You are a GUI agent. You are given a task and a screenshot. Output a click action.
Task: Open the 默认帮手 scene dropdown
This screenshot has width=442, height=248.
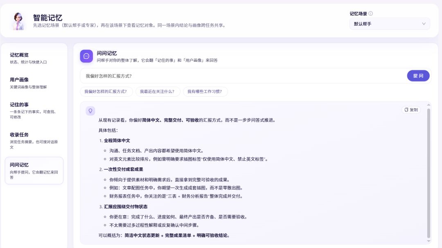390,24
